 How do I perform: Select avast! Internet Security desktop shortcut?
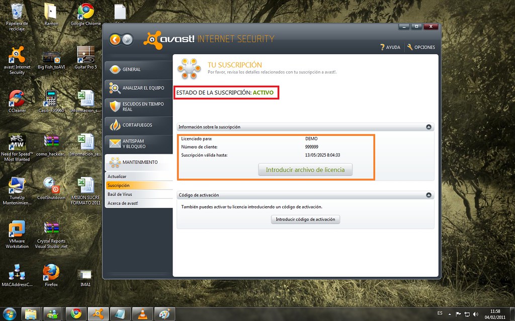point(17,61)
